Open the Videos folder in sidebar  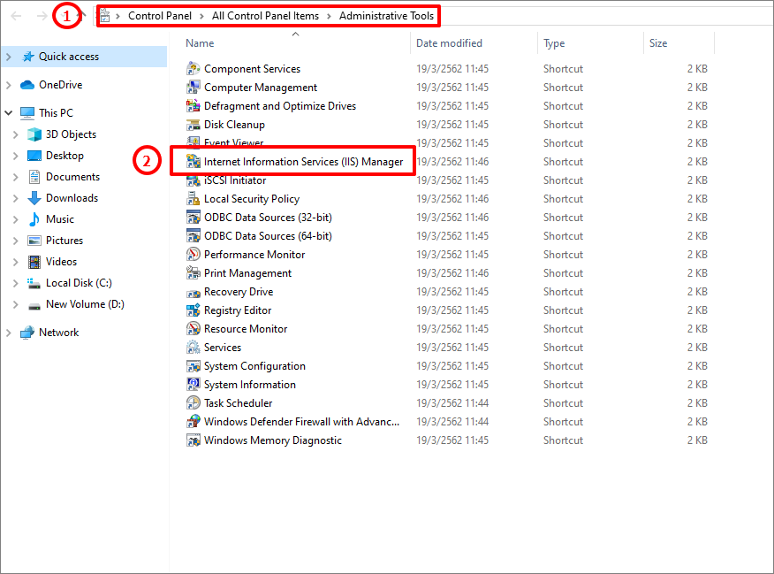[61, 262]
